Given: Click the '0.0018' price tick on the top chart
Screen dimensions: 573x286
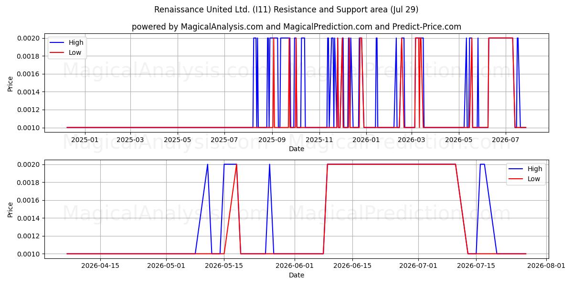Looking at the screenshot, I should click(30, 56).
